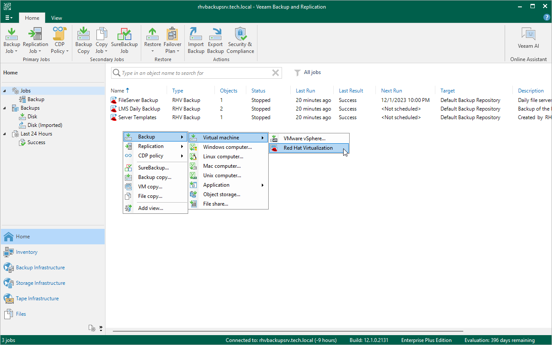The height and width of the screenshot is (345, 552).
Task: Open the CDP Policy ribbon button
Action: (x=60, y=40)
